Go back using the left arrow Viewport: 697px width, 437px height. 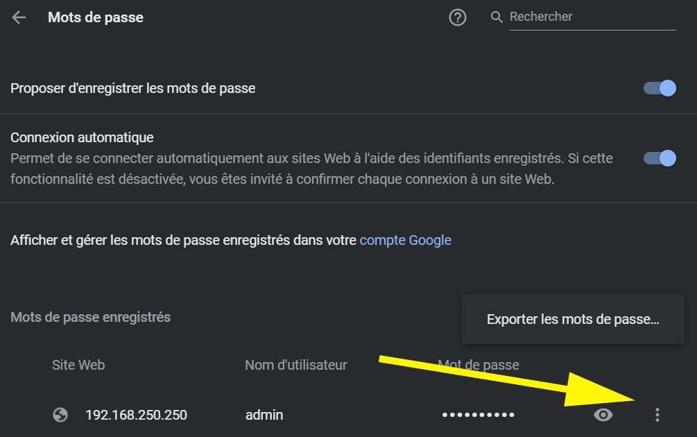tap(19, 17)
